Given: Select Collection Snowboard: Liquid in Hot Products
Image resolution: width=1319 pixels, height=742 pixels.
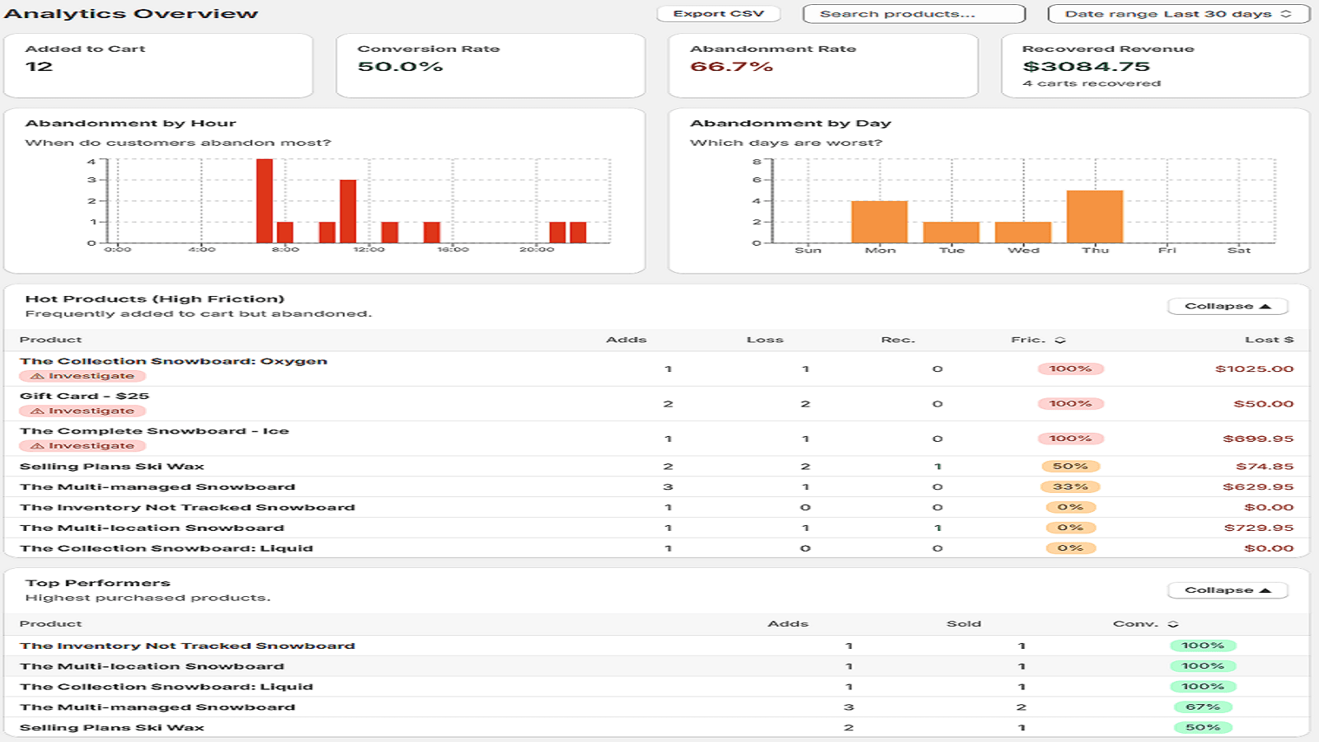Looking at the screenshot, I should (x=167, y=548).
